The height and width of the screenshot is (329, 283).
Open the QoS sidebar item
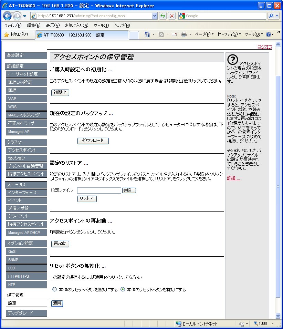26,251
